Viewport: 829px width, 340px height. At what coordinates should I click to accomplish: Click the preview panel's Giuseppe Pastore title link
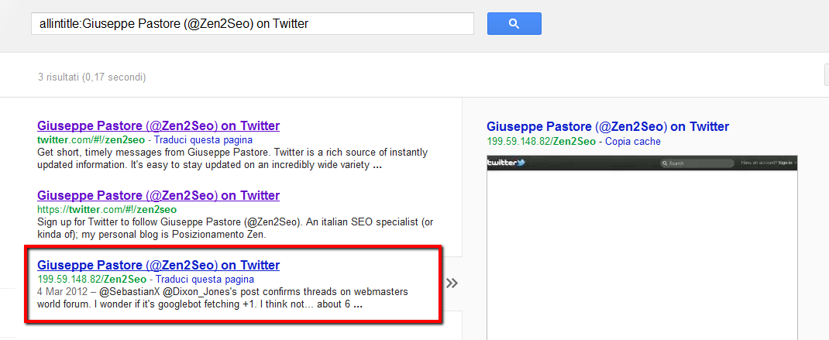[x=607, y=126]
